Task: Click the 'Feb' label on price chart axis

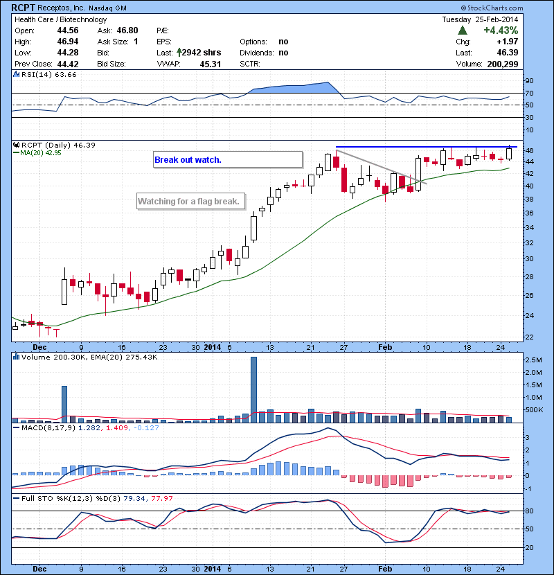Action: [385, 347]
